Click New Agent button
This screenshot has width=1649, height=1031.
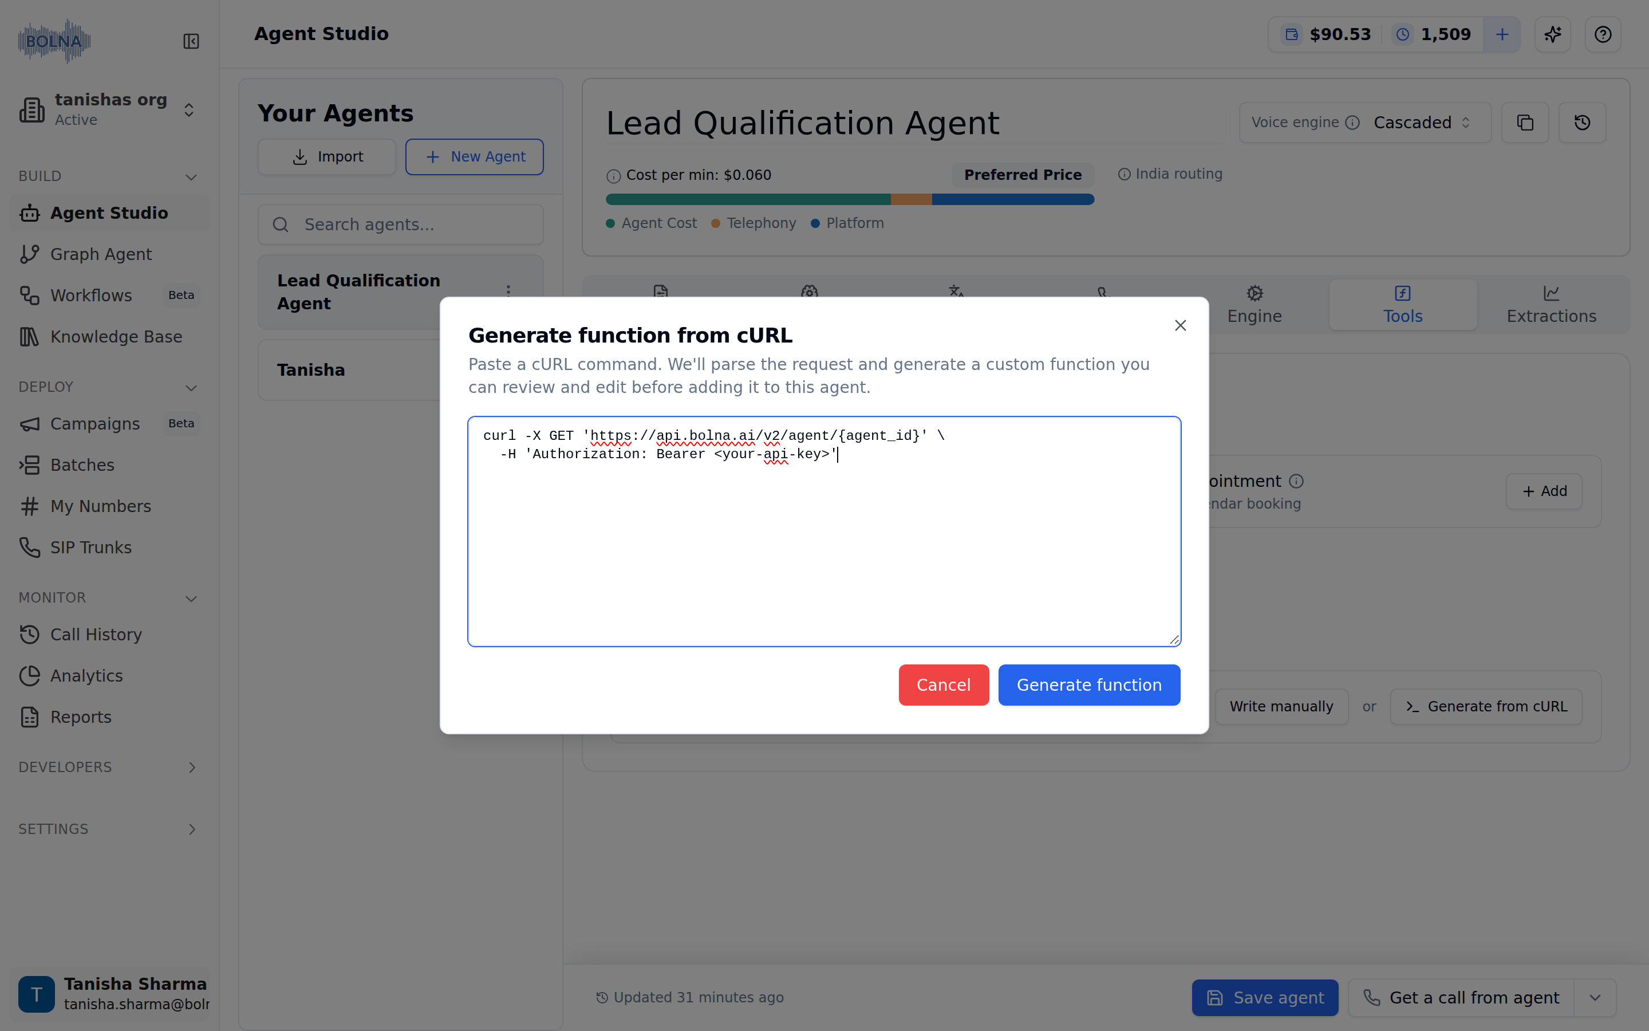(x=474, y=157)
